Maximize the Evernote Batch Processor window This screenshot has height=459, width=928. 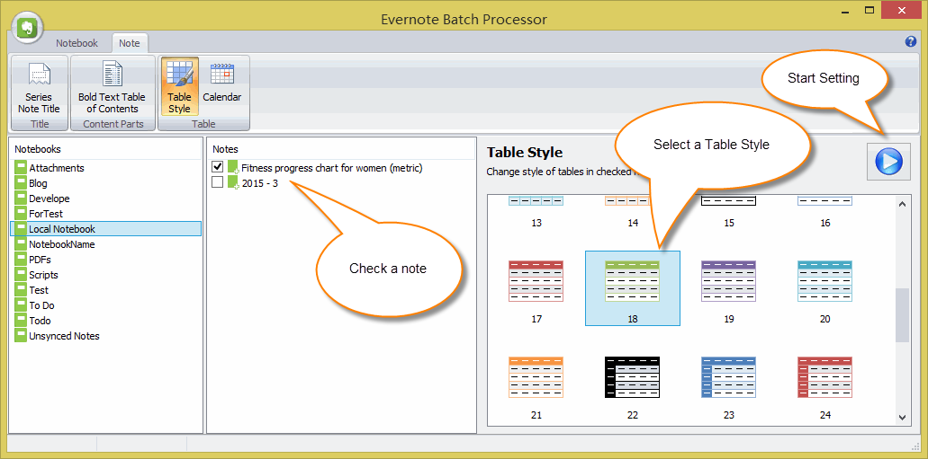(869, 10)
